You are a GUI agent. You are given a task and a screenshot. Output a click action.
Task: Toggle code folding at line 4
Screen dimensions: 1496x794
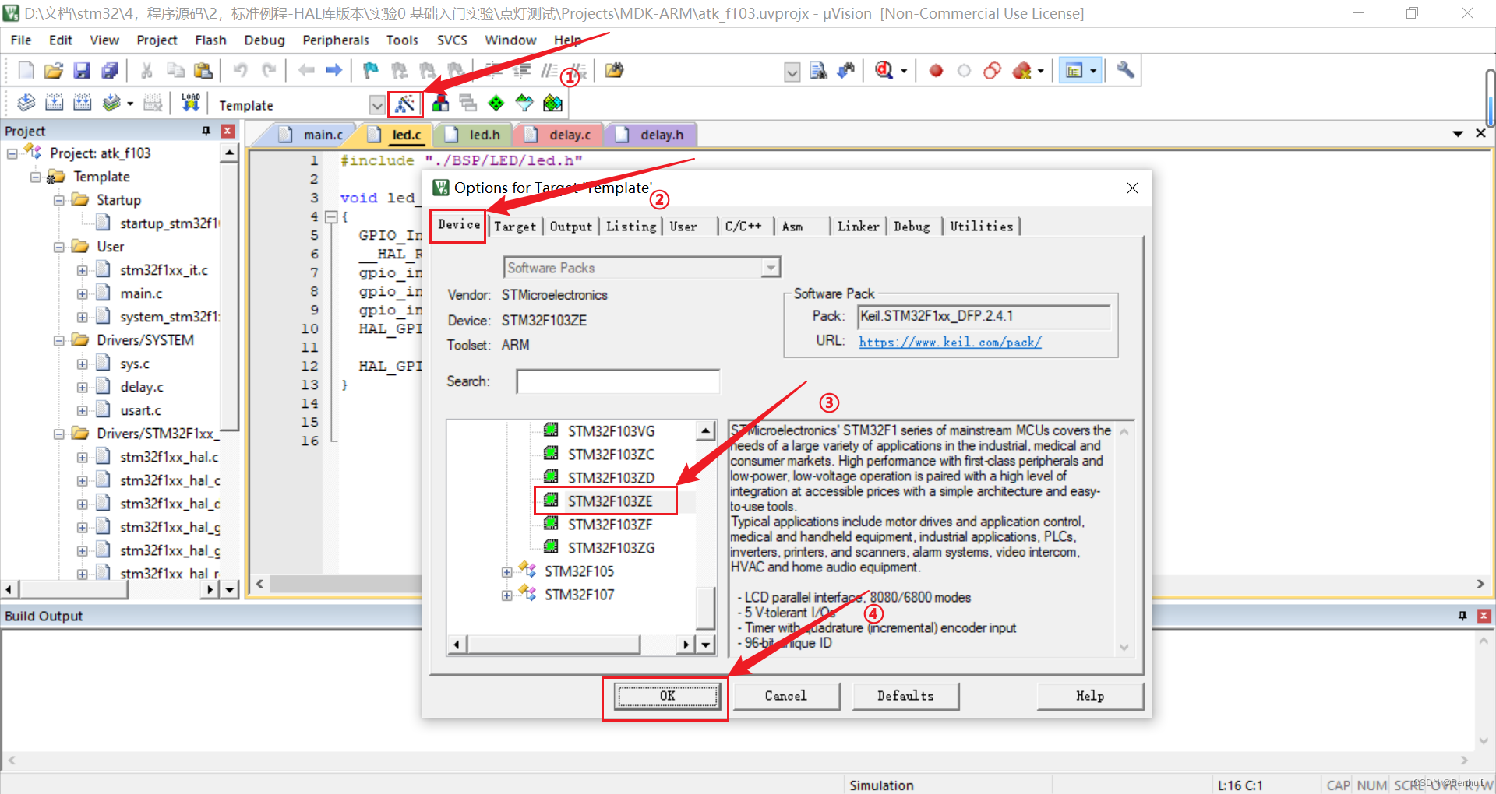pos(330,217)
